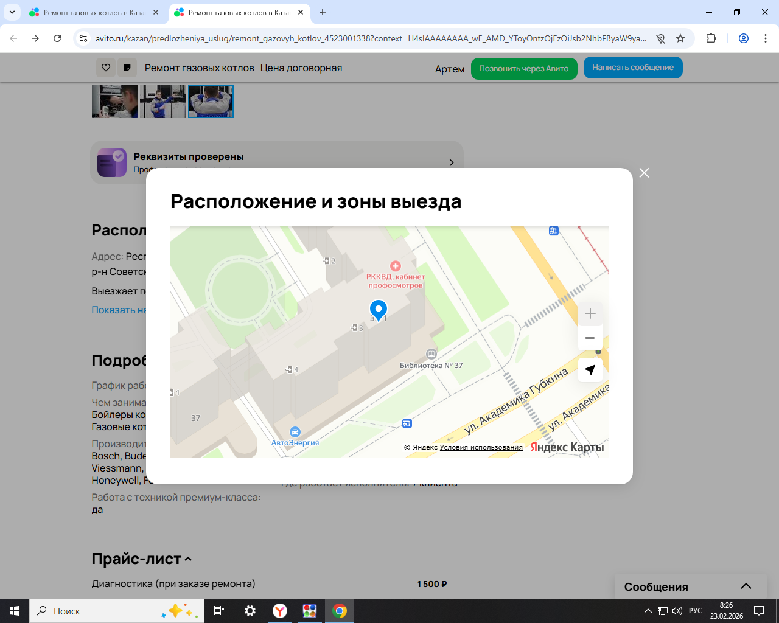Switch to the first browser tab
The height and width of the screenshot is (623, 779).
point(93,12)
